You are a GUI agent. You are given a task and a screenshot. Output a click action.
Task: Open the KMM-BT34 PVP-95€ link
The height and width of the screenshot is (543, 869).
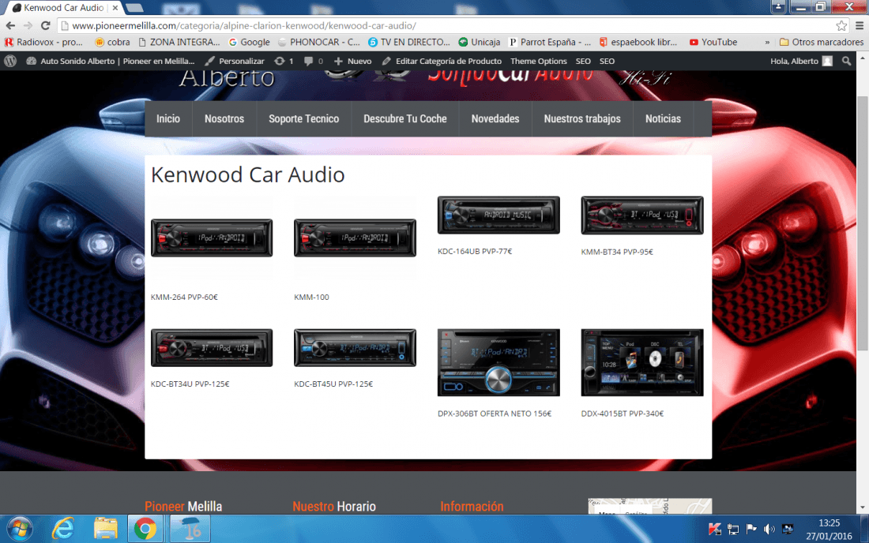(x=617, y=252)
